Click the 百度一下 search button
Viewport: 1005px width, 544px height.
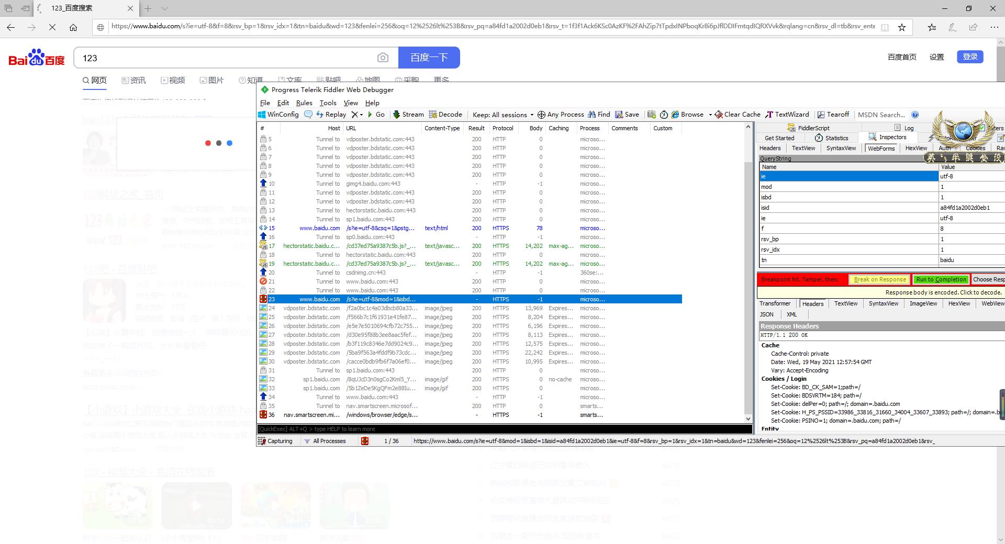click(x=429, y=58)
